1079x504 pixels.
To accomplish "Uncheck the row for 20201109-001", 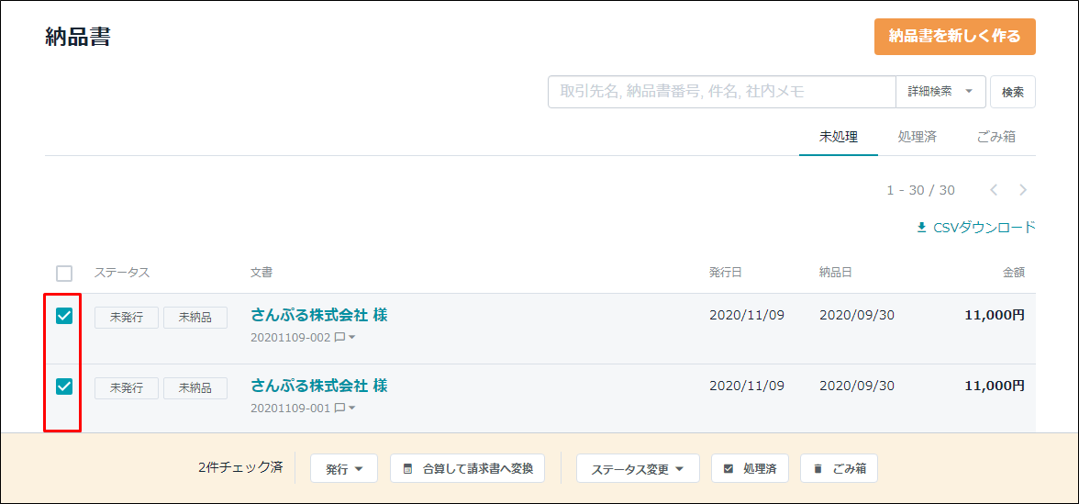I will [64, 387].
